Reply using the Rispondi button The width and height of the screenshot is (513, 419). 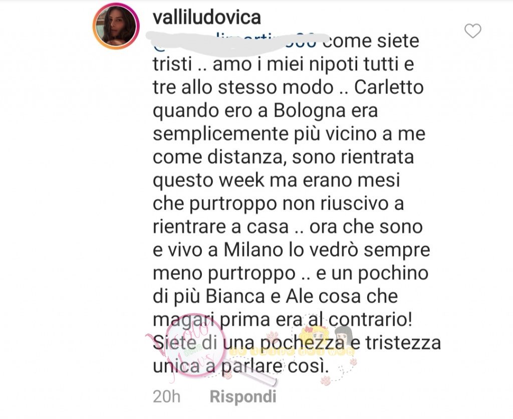243,396
